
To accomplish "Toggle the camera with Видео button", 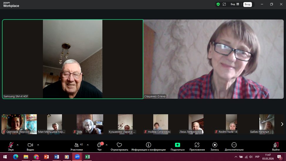I will tap(30, 145).
